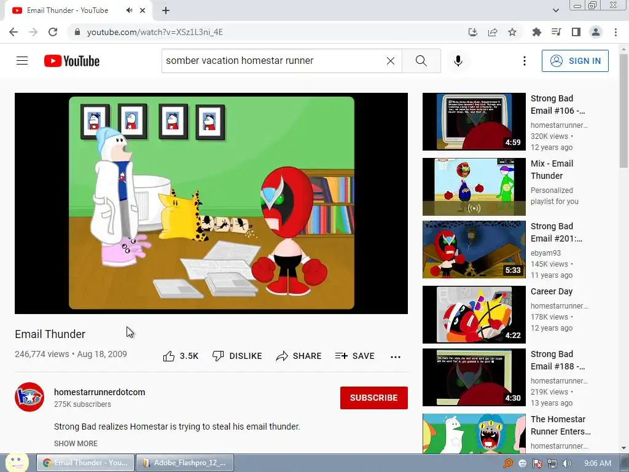
Task: Open homestarrunnerdotcom channel avatar
Action: tap(29, 397)
